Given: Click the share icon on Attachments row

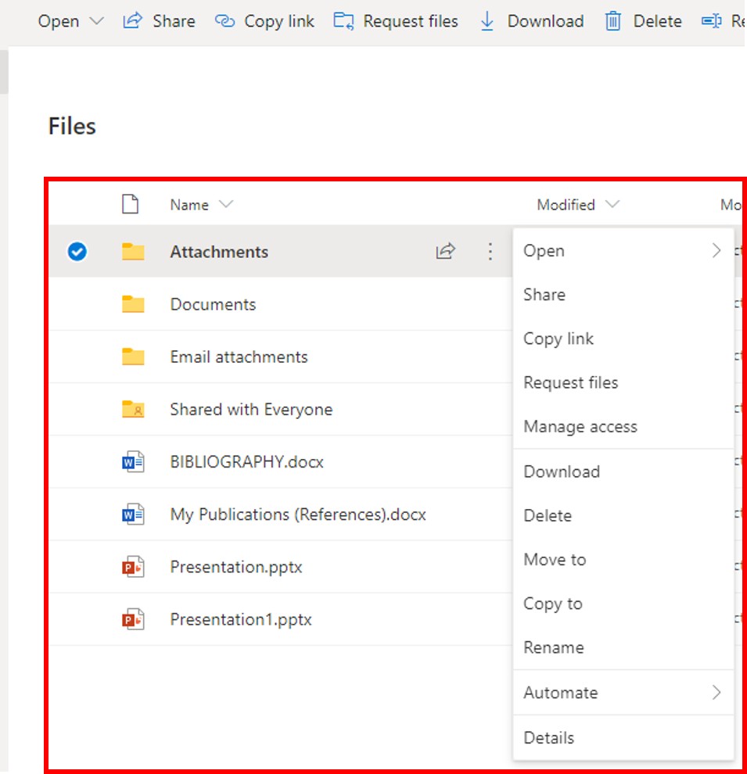Looking at the screenshot, I should coord(445,251).
